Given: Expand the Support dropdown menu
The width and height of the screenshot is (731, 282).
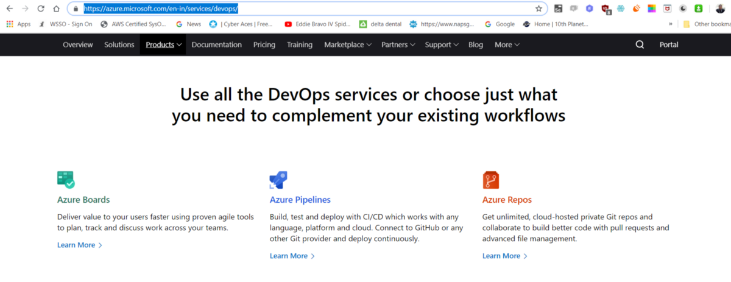Looking at the screenshot, I should coord(442,44).
